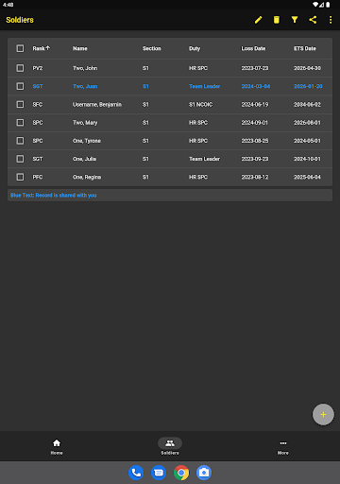Tap the trash delete icon
340x484 pixels.
(277, 20)
